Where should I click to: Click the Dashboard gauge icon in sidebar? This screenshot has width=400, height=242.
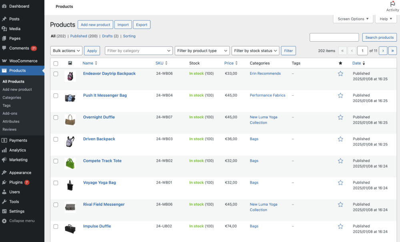coord(4,6)
